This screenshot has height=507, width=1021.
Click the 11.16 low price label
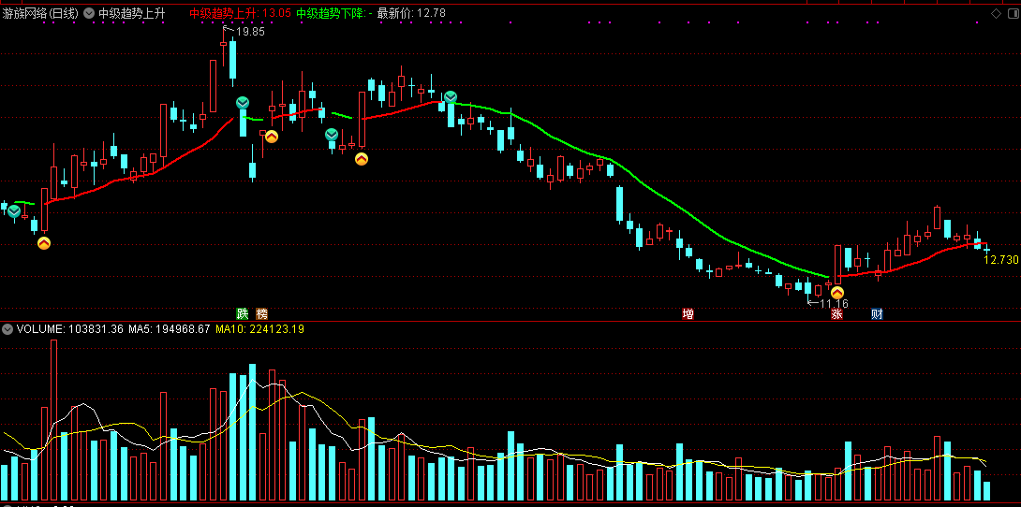pos(834,304)
